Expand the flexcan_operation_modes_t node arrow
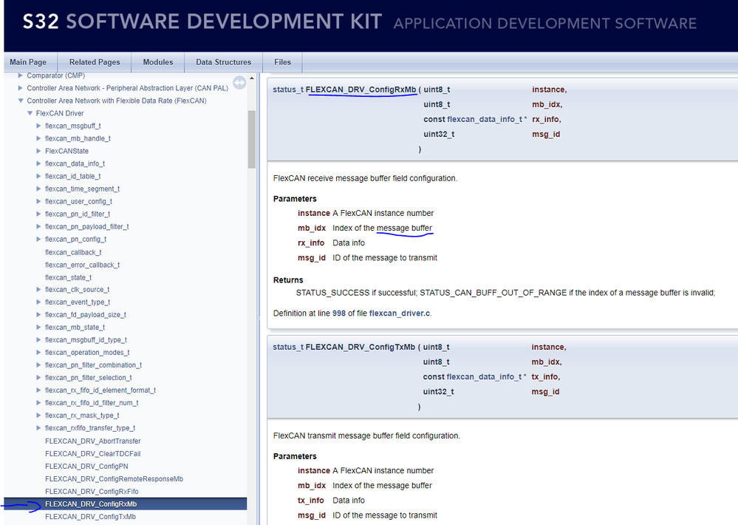 tap(38, 353)
